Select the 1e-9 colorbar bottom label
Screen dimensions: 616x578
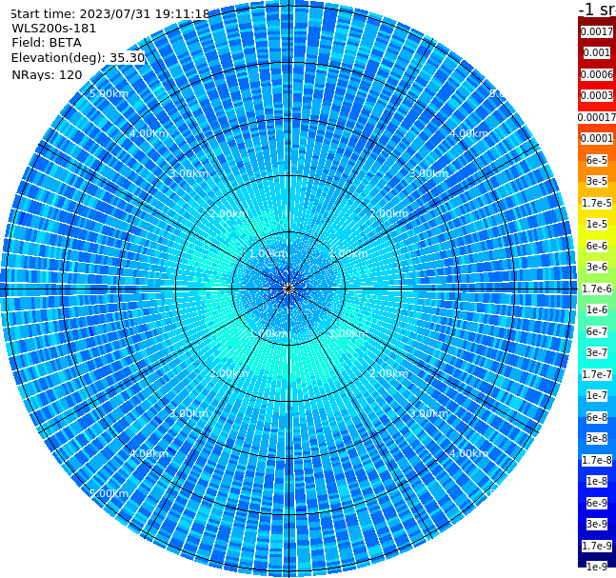click(597, 567)
